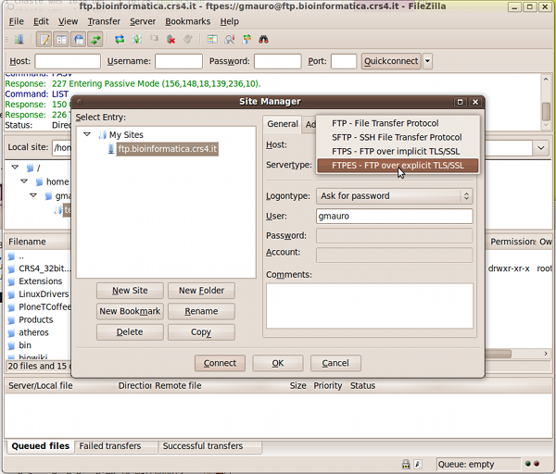Open the View menu
This screenshot has width=556, height=474.
(68, 21)
